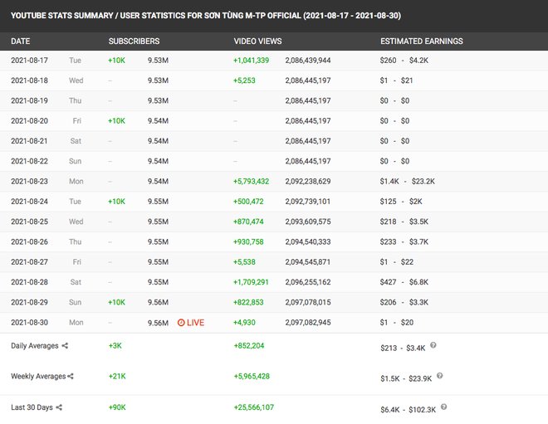The width and height of the screenshot is (548, 424).
Task: Click last 30 days subscribers +90K
Action: pos(117,407)
